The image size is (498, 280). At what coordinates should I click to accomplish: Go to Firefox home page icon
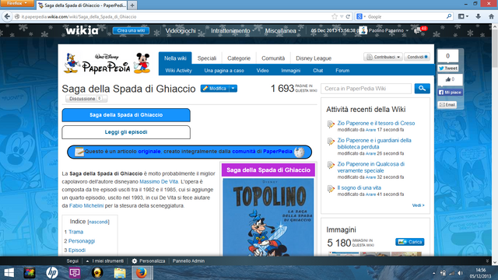pos(491,16)
